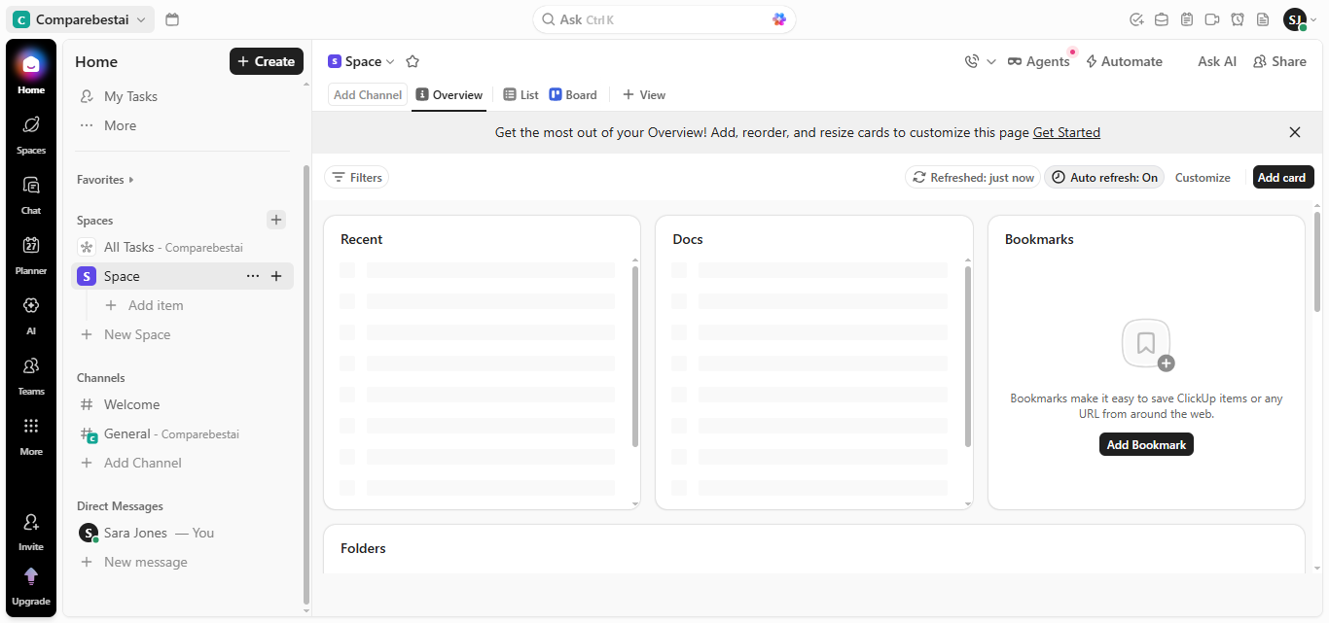Click the Invite icon in left rail
This screenshot has width=1329, height=623.
click(x=31, y=523)
